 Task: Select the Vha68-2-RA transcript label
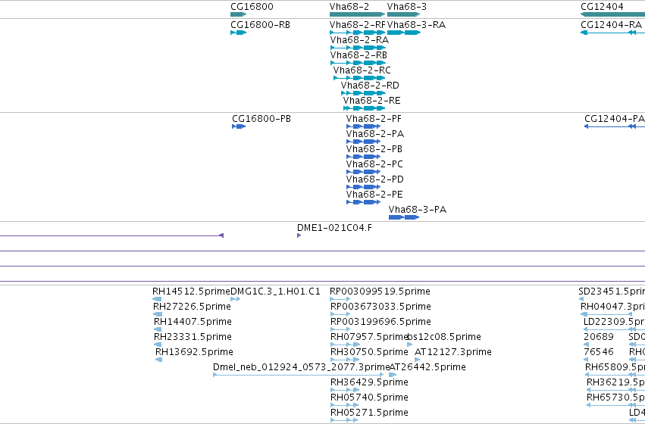[359, 40]
